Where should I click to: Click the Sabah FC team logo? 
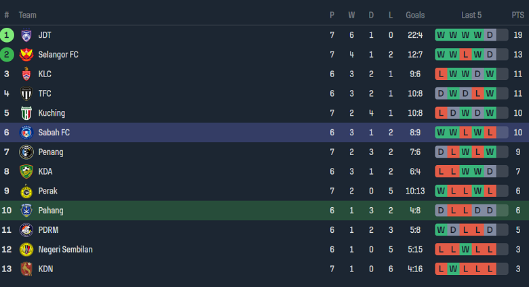(x=26, y=133)
